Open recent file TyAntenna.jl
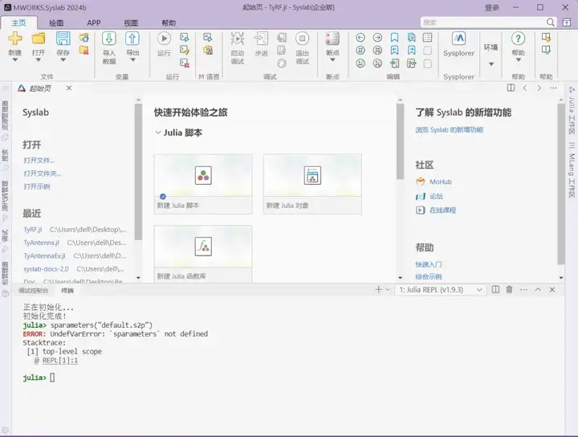The width and height of the screenshot is (578, 437). pos(41,243)
